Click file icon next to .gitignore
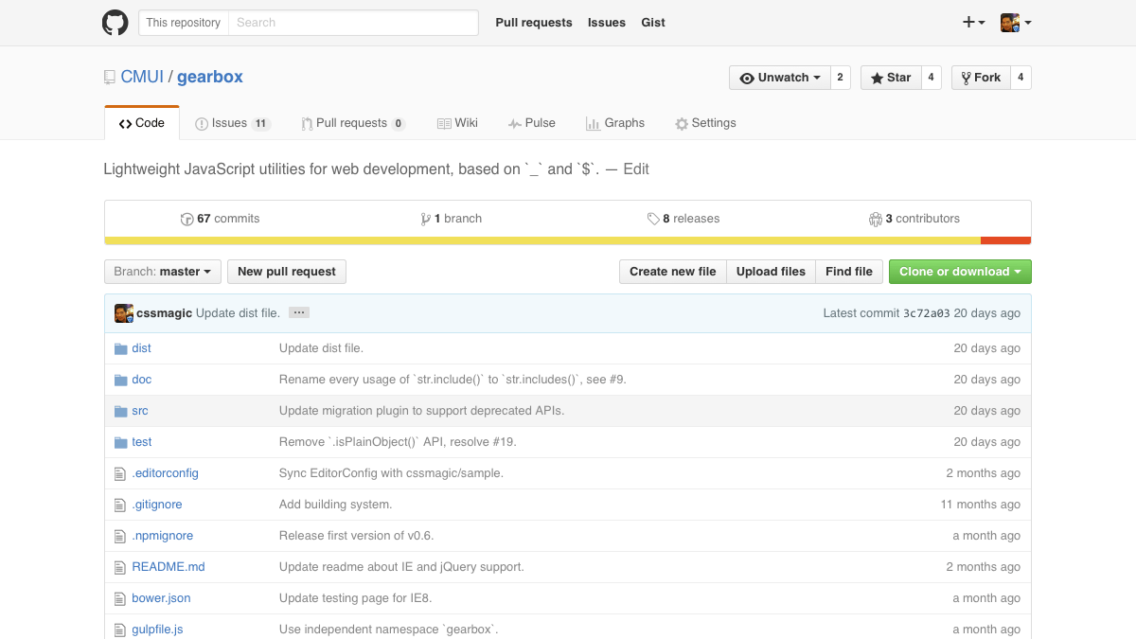This screenshot has height=639, width=1136. pos(119,505)
